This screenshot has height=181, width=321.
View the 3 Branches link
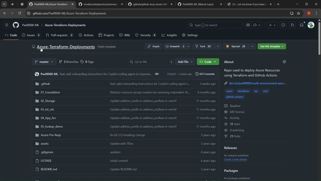pyautogui.click(x=69, y=62)
